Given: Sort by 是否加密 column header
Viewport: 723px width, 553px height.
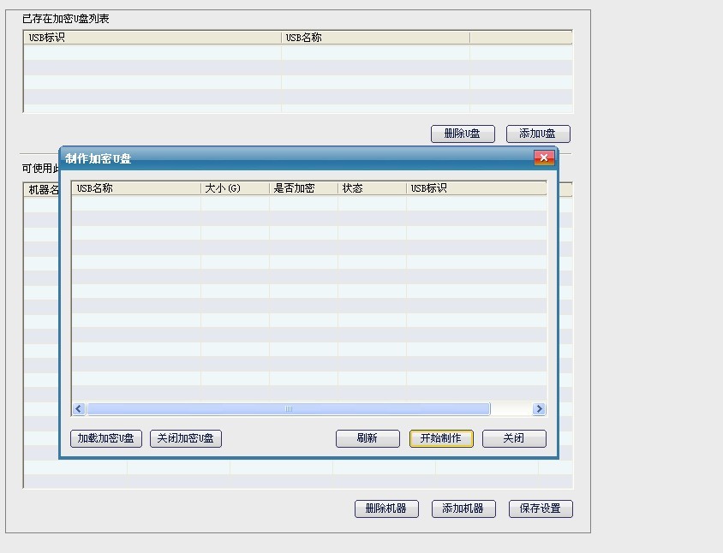Looking at the screenshot, I should pyautogui.click(x=303, y=188).
